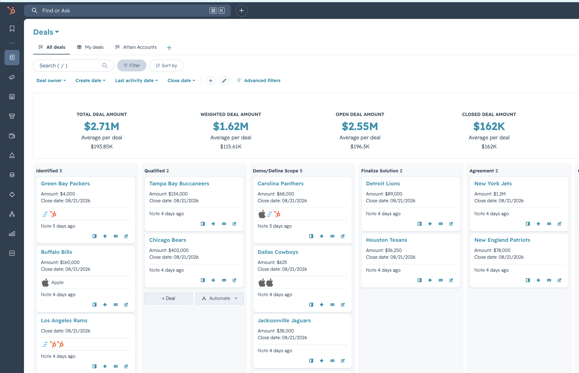This screenshot has height=373, width=579.
Task: Click the Closed Deal Amount $162K value
Action: (x=489, y=126)
